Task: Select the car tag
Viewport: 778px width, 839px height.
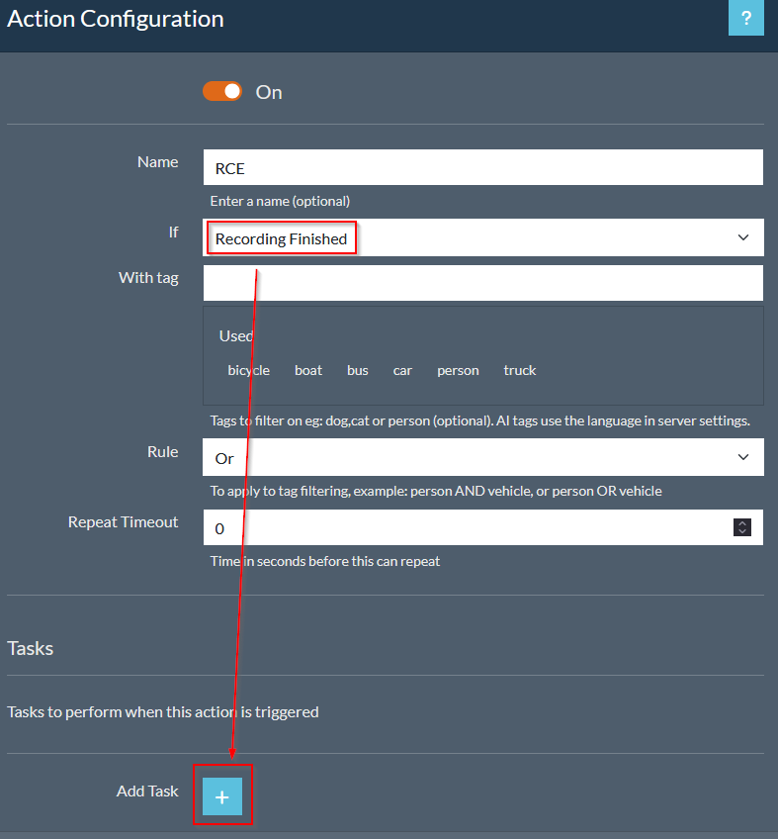Action: pyautogui.click(x=402, y=370)
